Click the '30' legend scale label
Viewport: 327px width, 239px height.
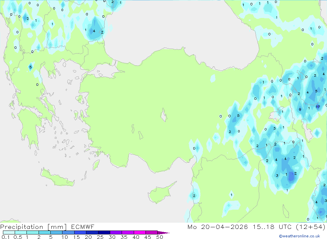pos(112,237)
